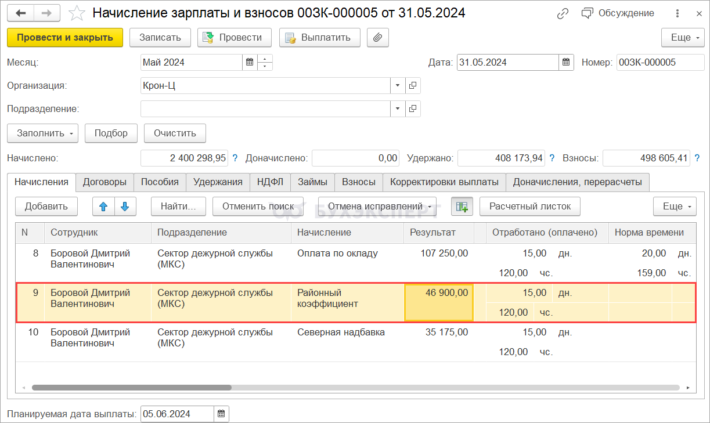Viewport: 710px width, 423px height.
Task: Open the Заполнить dropdown button
Action: 42,133
